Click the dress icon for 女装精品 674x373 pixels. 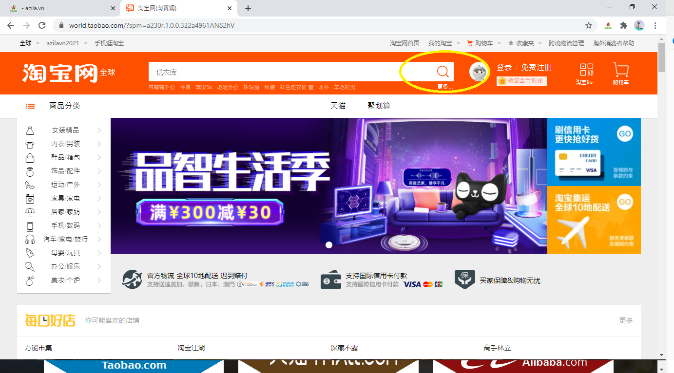(x=30, y=131)
